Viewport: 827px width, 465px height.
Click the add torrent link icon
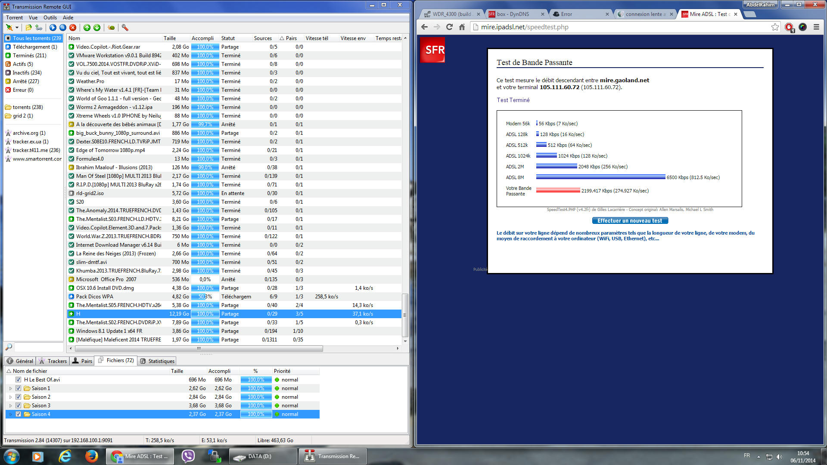pos(39,28)
